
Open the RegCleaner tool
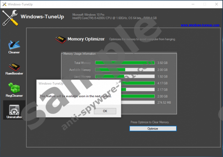14,90
